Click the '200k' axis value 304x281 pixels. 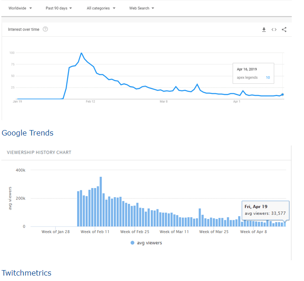(x=20, y=199)
